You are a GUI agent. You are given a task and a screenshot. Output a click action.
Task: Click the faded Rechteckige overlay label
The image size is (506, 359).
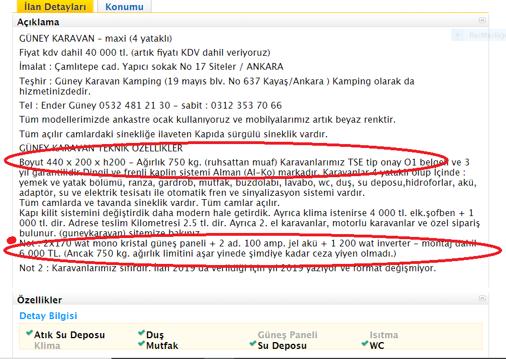coord(486,35)
